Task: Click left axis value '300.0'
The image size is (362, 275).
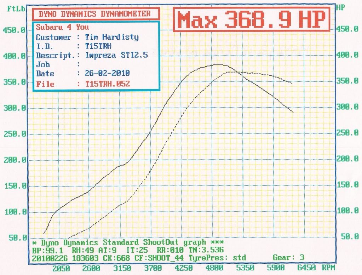Action: click(x=15, y=108)
